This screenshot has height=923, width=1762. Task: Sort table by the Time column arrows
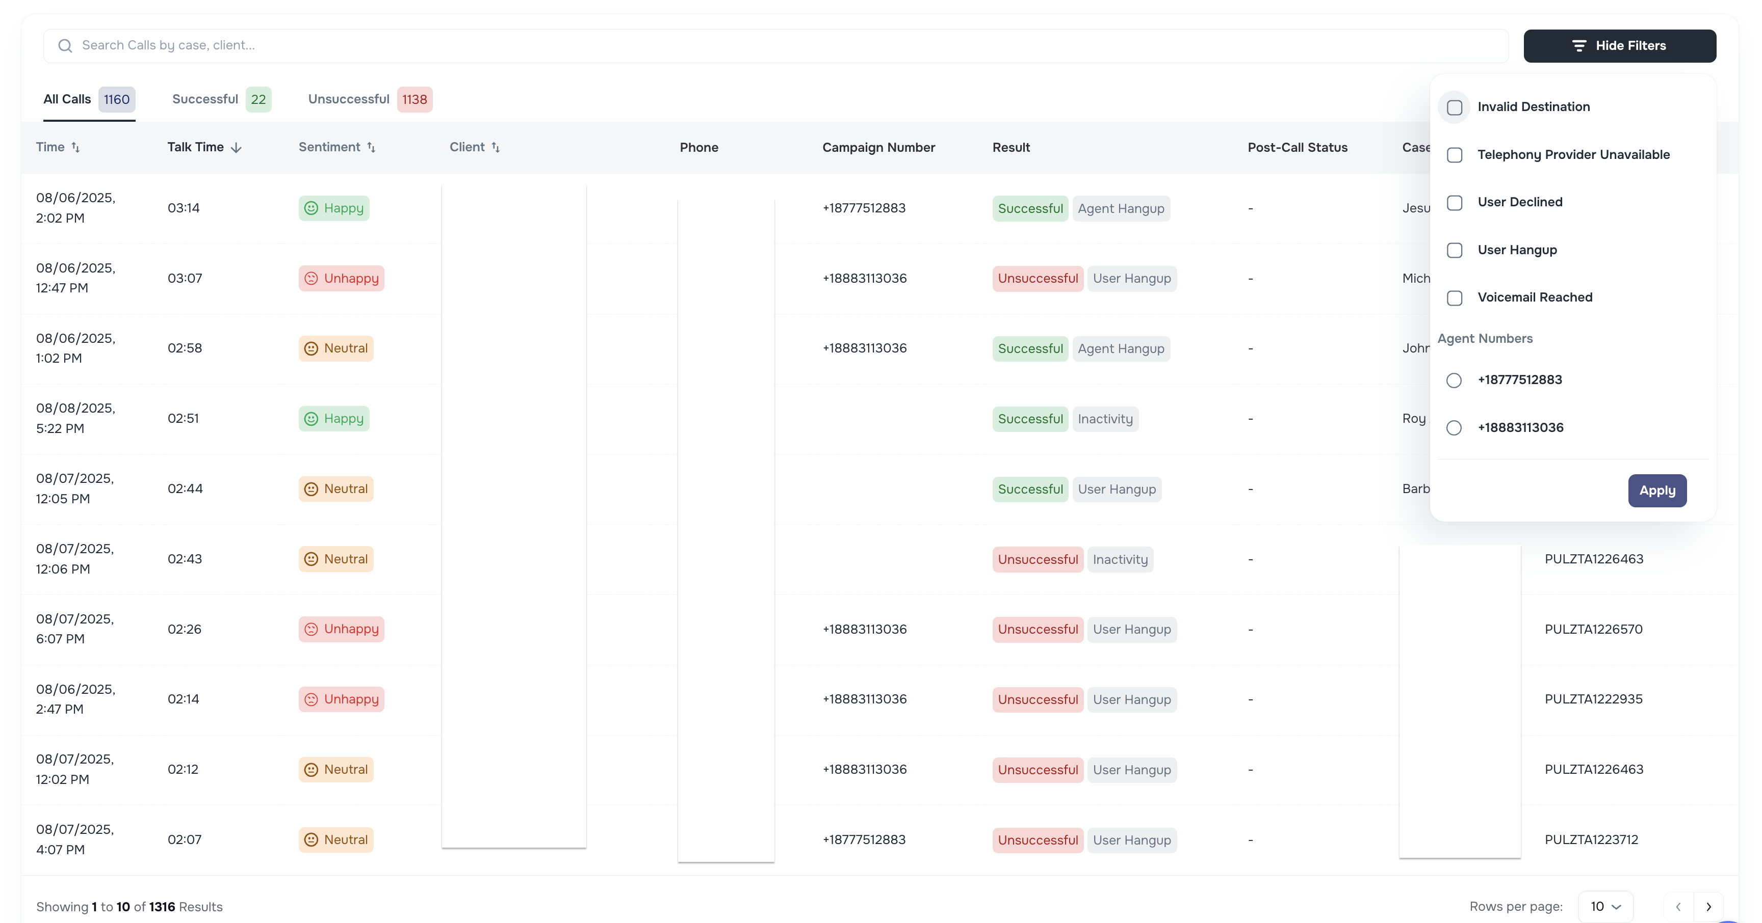(76, 147)
